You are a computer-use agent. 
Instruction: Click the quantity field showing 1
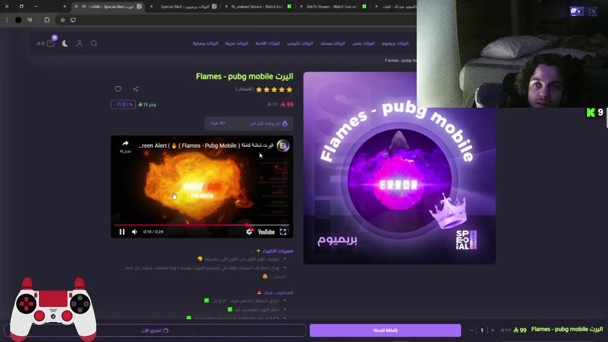482,330
